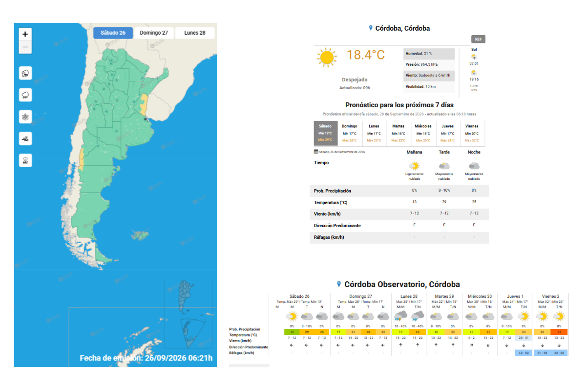Click the 18.4°C current temperature

point(366,55)
